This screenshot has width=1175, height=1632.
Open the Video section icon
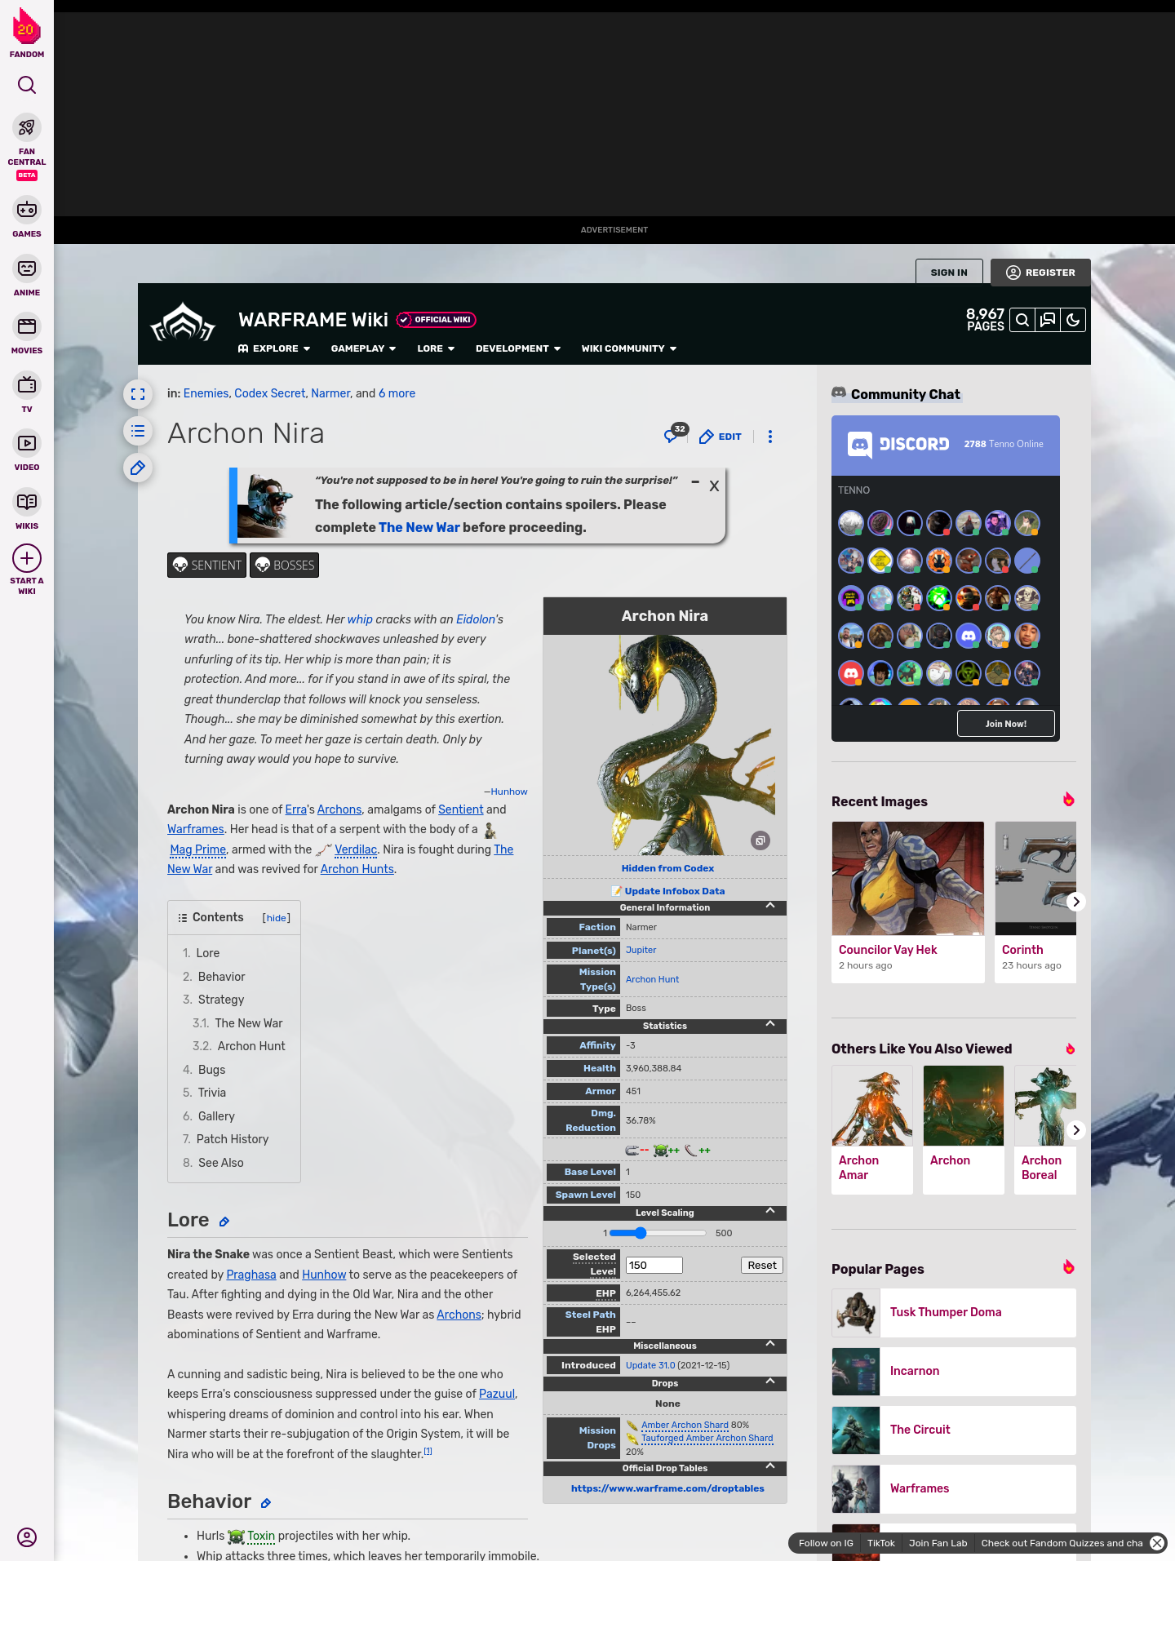(x=27, y=443)
